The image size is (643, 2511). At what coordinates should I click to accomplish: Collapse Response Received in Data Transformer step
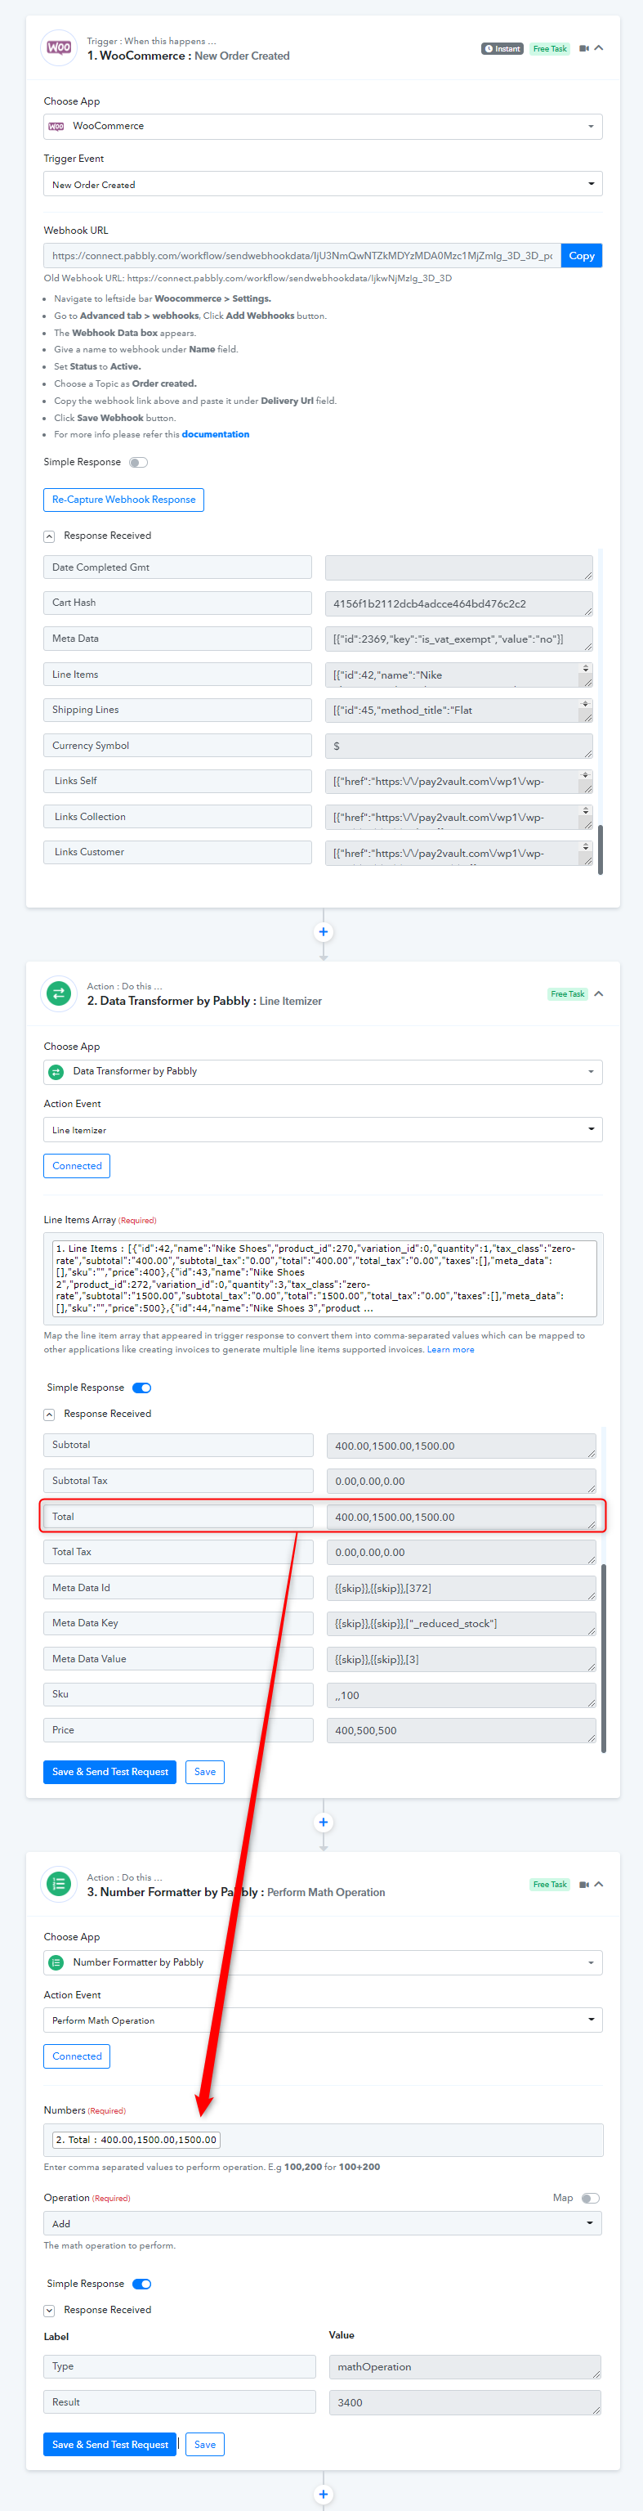click(49, 1415)
